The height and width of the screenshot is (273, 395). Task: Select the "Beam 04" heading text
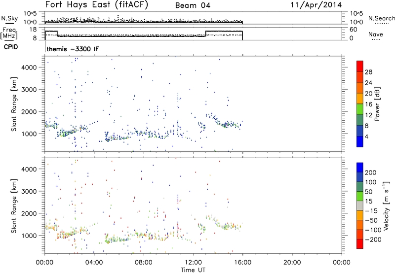point(193,5)
